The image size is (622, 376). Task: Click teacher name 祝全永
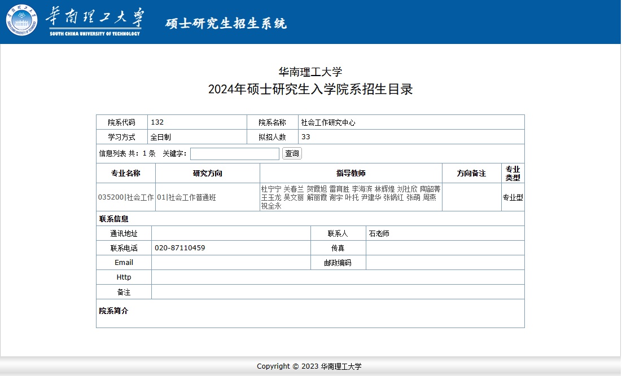pyautogui.click(x=271, y=206)
